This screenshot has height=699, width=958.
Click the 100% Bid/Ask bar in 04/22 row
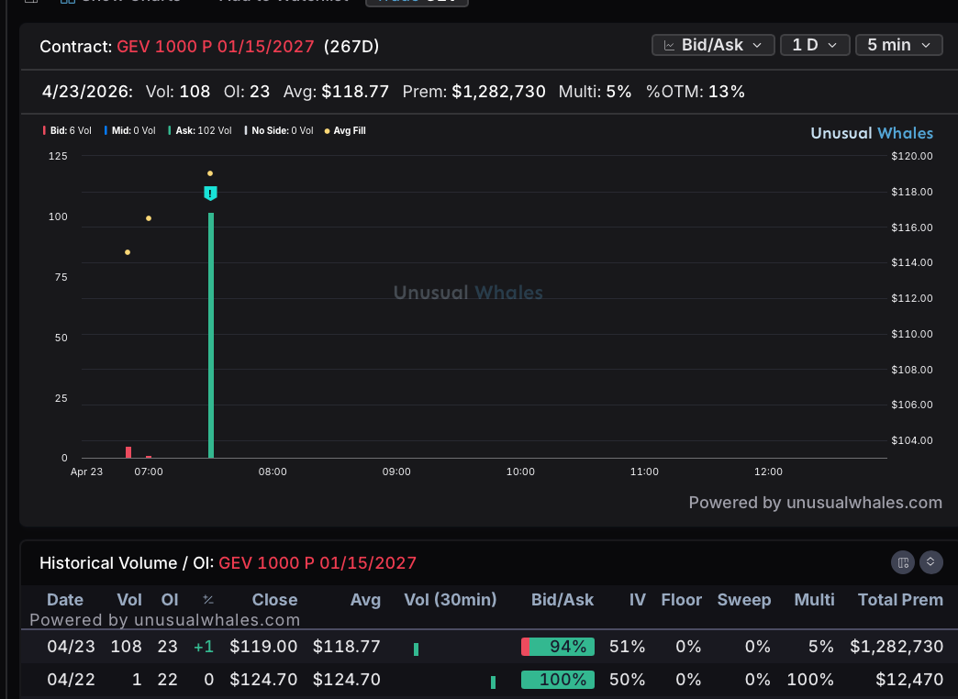click(558, 680)
